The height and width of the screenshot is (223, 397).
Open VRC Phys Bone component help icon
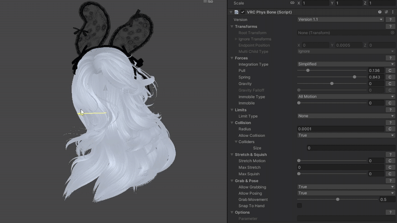click(380, 12)
